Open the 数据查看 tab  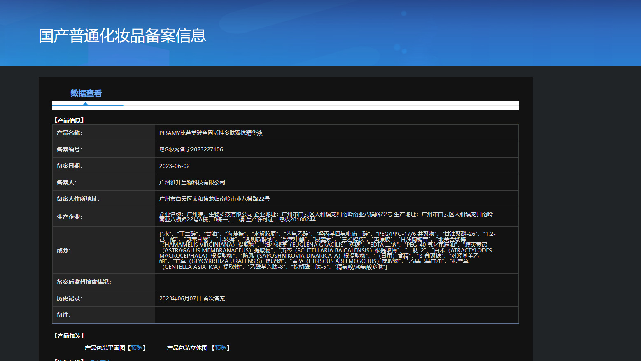pos(86,93)
